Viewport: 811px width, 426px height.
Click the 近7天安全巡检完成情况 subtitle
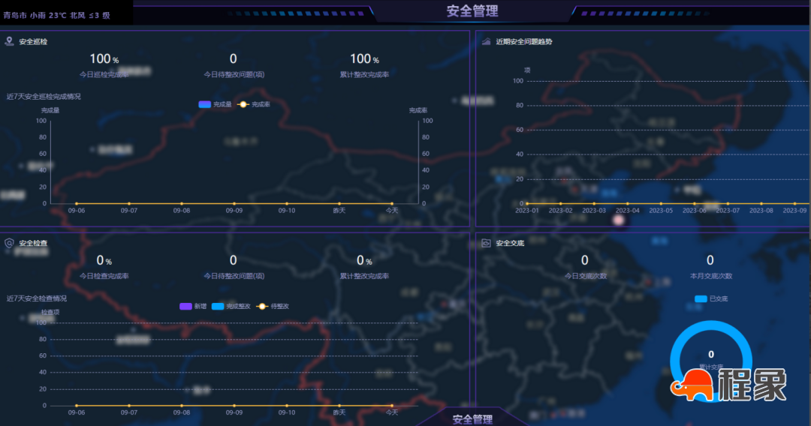coord(44,97)
